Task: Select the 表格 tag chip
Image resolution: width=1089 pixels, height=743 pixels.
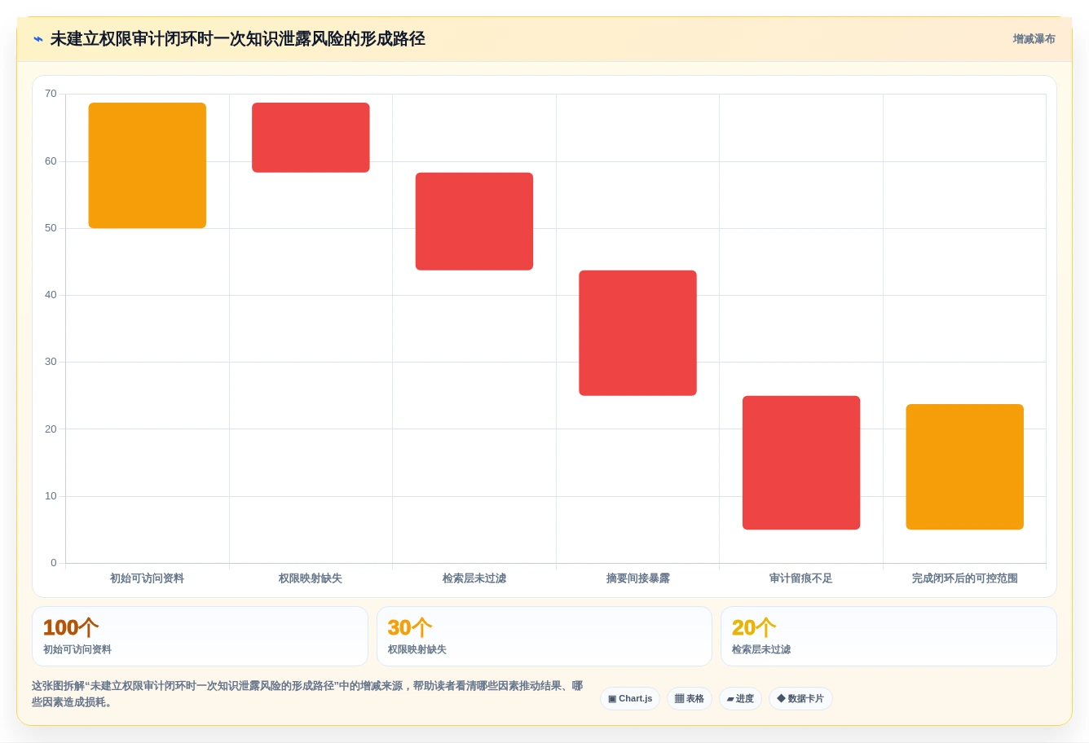Action: click(690, 699)
